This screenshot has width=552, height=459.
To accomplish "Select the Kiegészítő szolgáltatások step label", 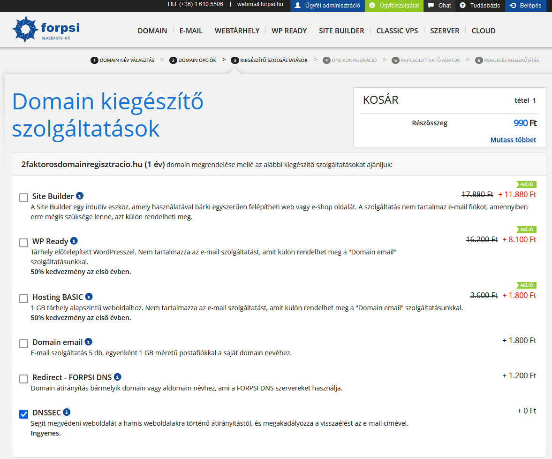I will (x=274, y=60).
